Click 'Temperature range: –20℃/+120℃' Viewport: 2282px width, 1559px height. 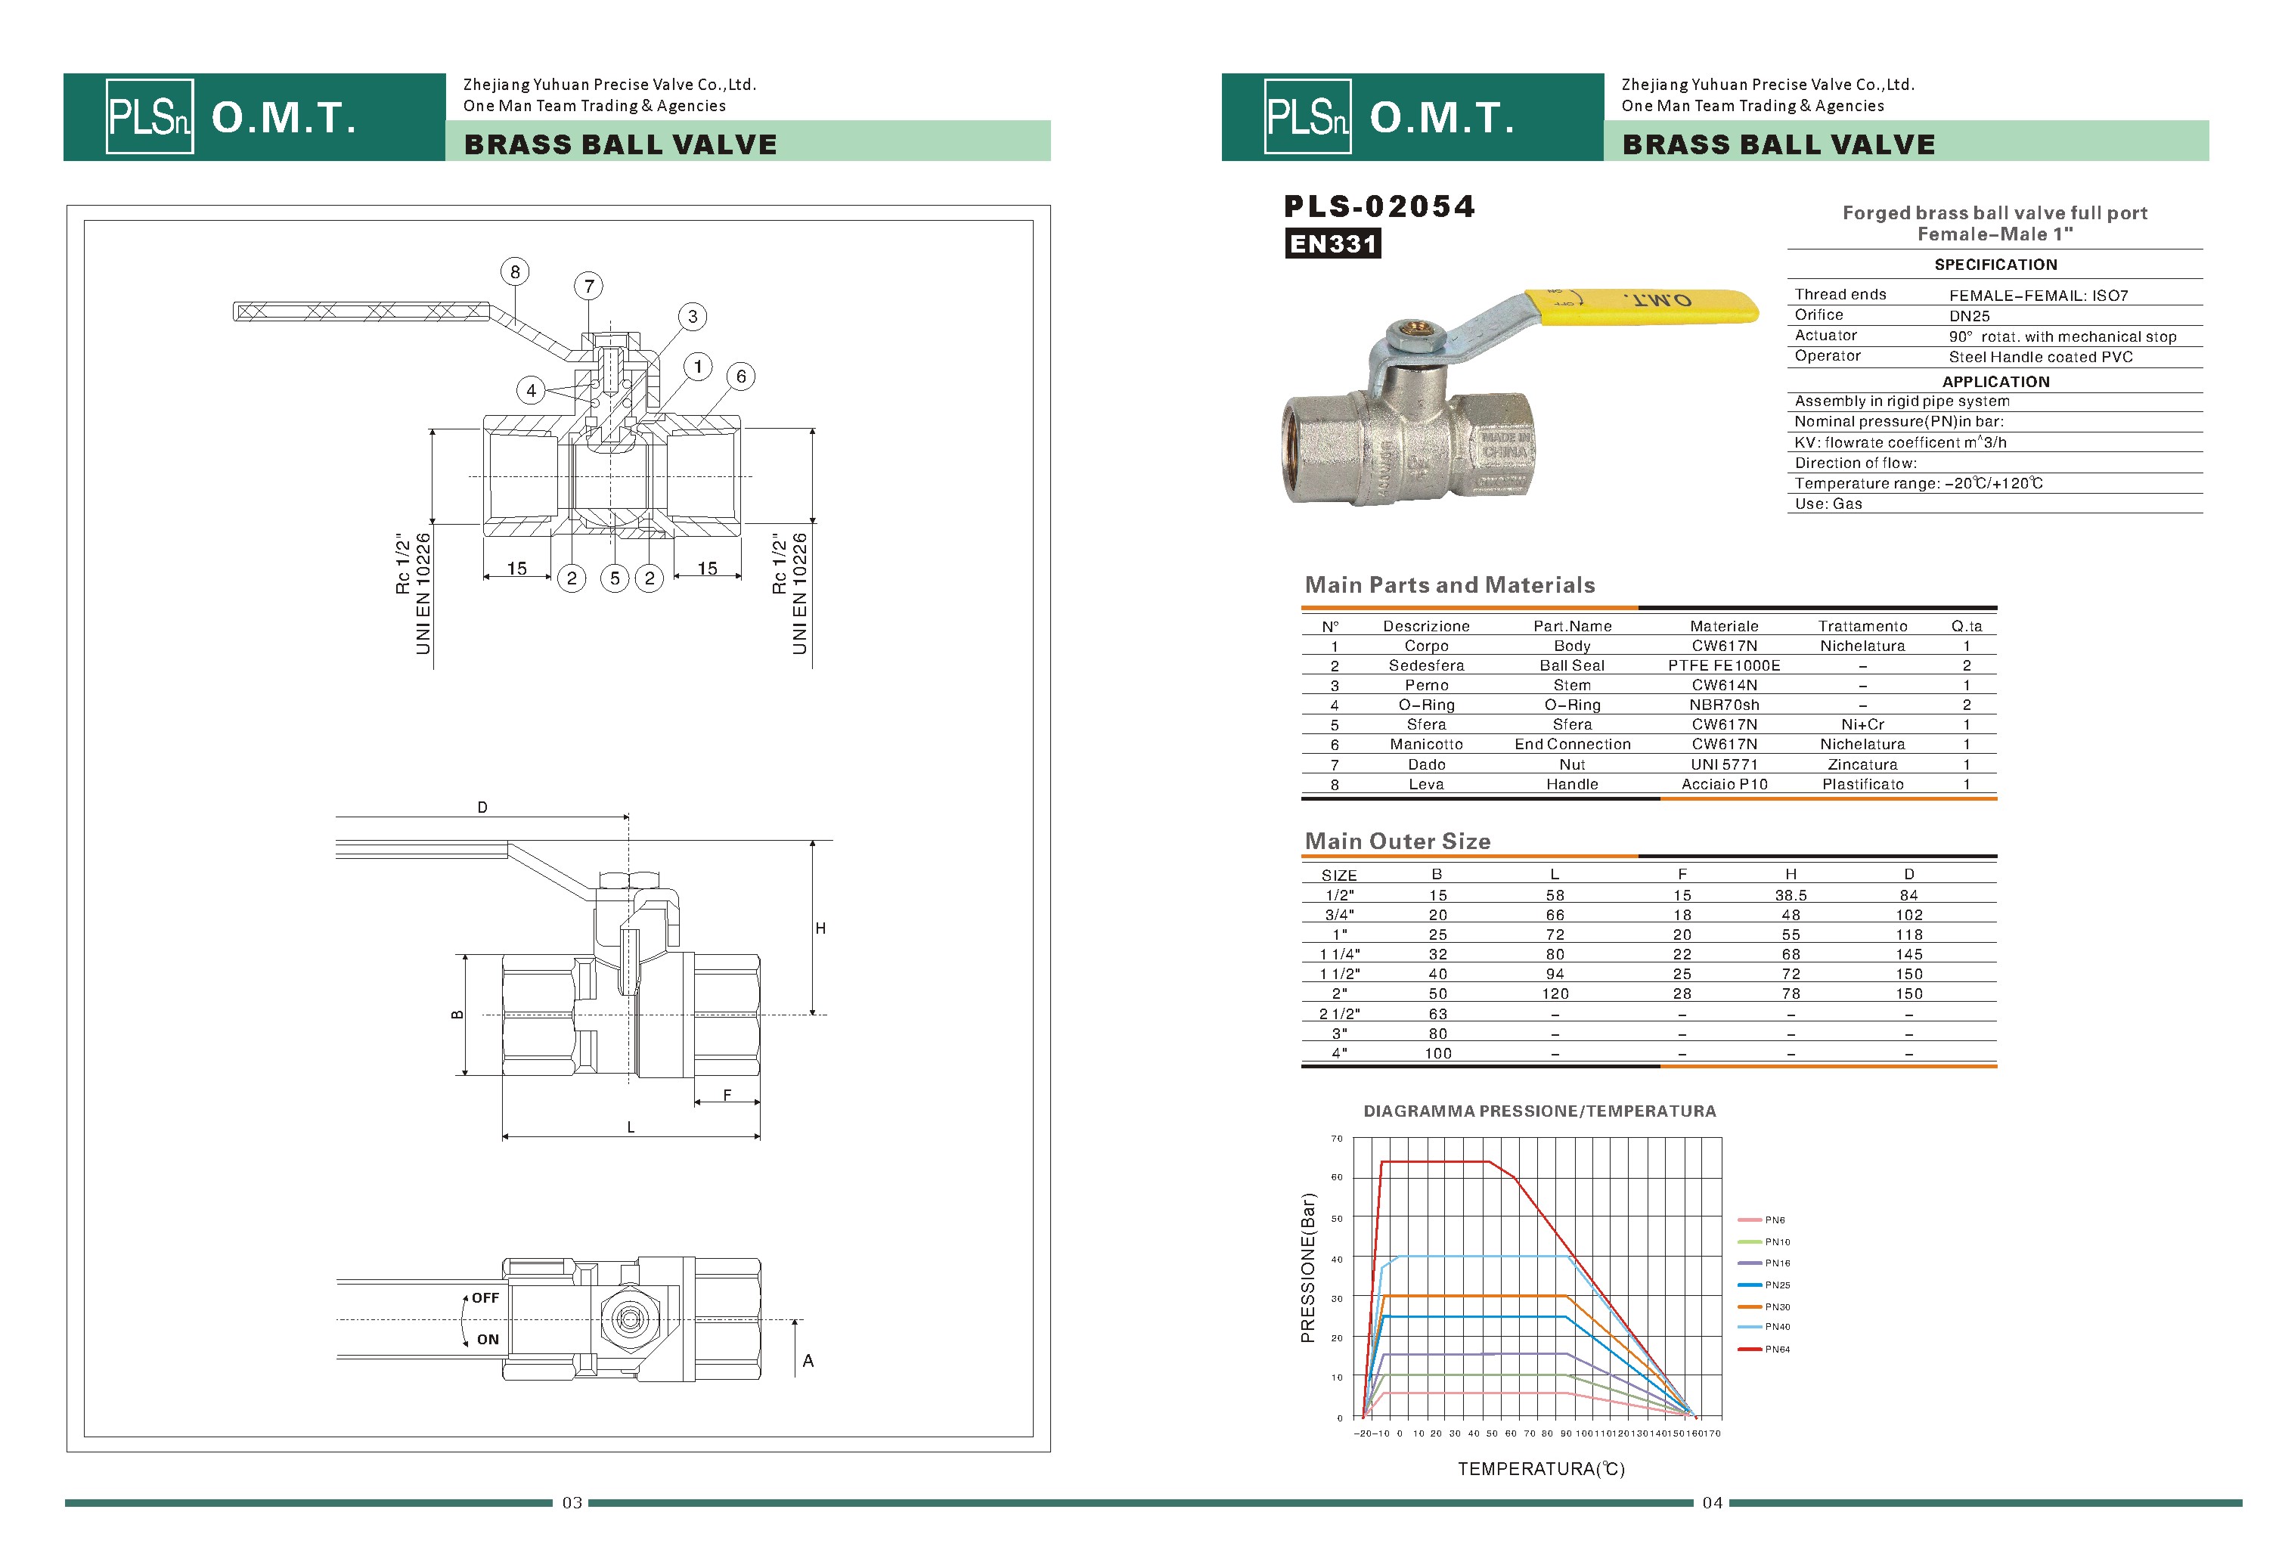(1919, 483)
